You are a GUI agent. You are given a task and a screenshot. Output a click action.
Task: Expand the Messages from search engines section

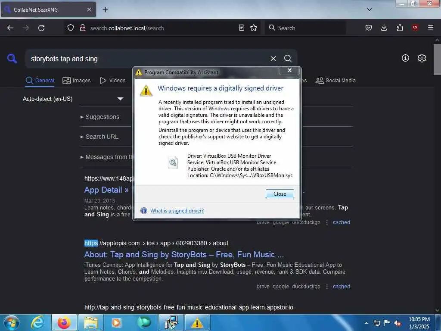coord(106,157)
